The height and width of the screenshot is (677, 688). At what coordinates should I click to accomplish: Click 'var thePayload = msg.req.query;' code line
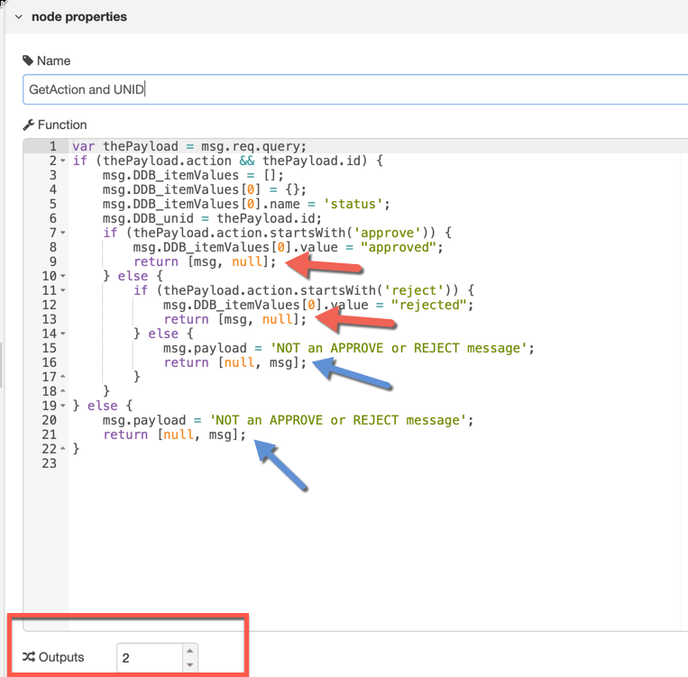(x=189, y=146)
